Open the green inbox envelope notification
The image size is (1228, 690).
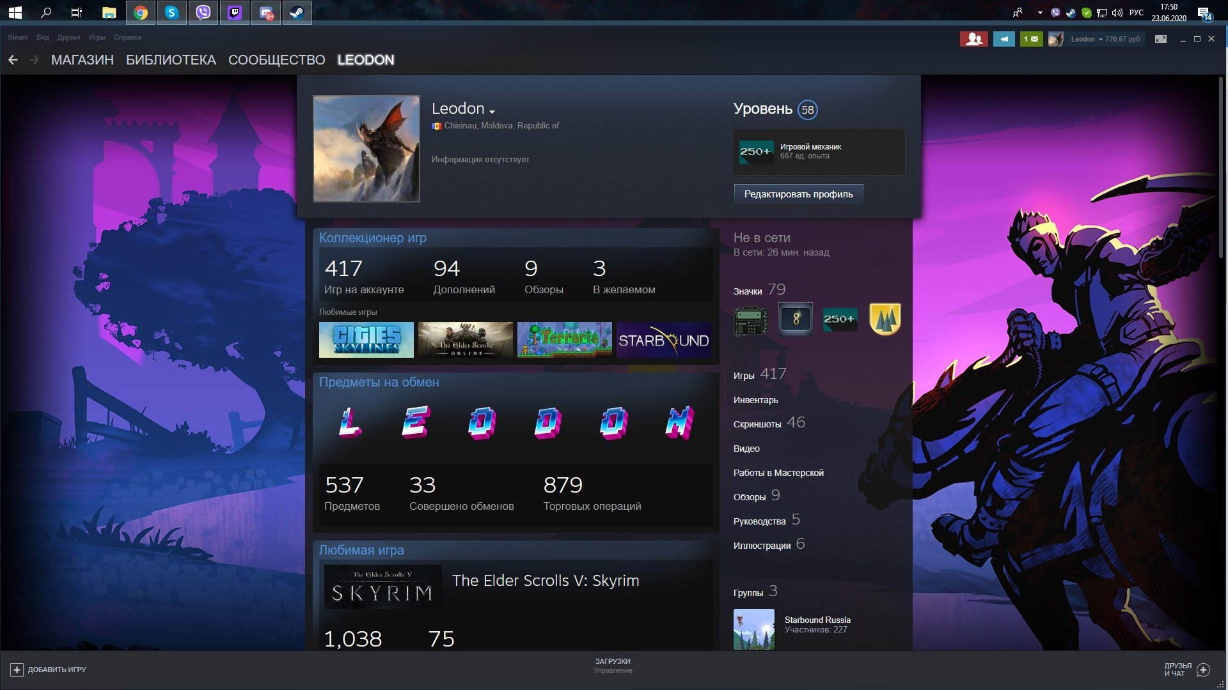pos(1031,39)
